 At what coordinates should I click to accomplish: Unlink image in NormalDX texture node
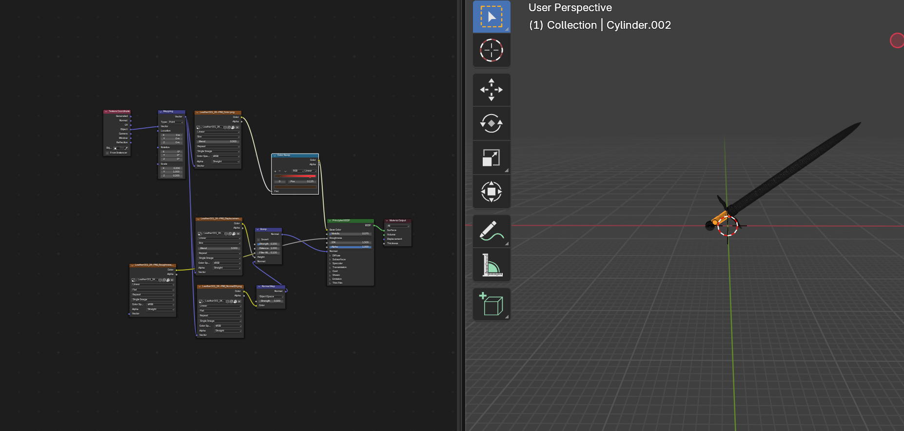(239, 301)
